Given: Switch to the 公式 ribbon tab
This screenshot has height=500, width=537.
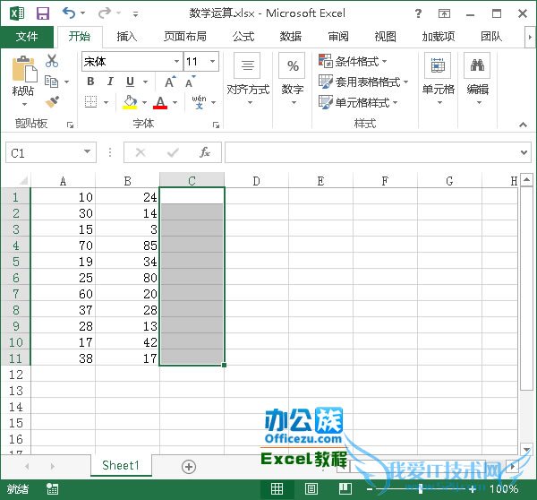Looking at the screenshot, I should pyautogui.click(x=243, y=37).
